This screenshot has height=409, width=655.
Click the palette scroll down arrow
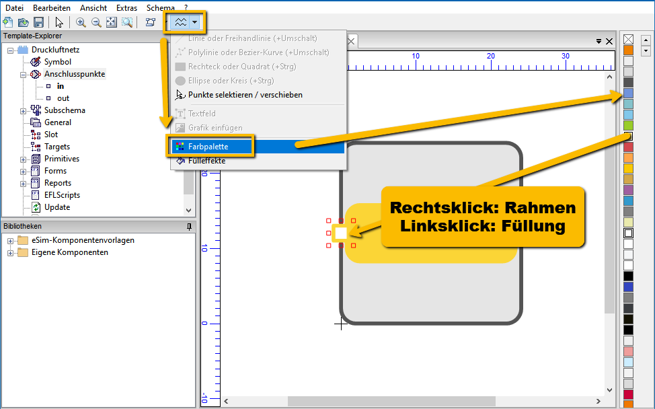tap(646, 51)
